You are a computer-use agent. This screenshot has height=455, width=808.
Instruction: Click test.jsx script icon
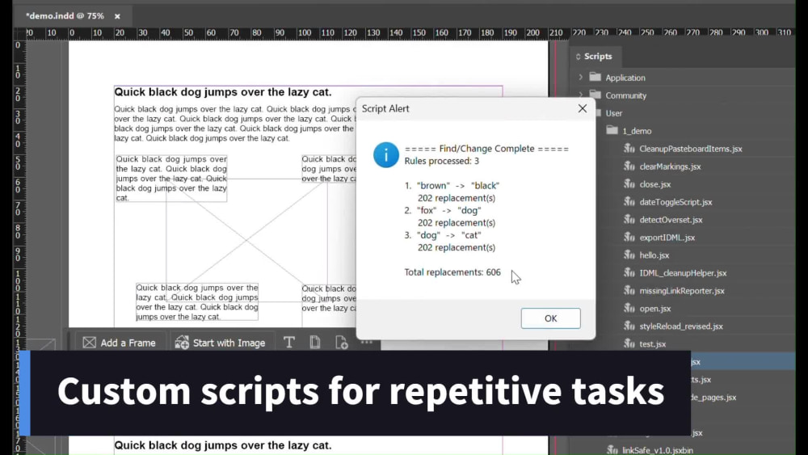click(629, 343)
